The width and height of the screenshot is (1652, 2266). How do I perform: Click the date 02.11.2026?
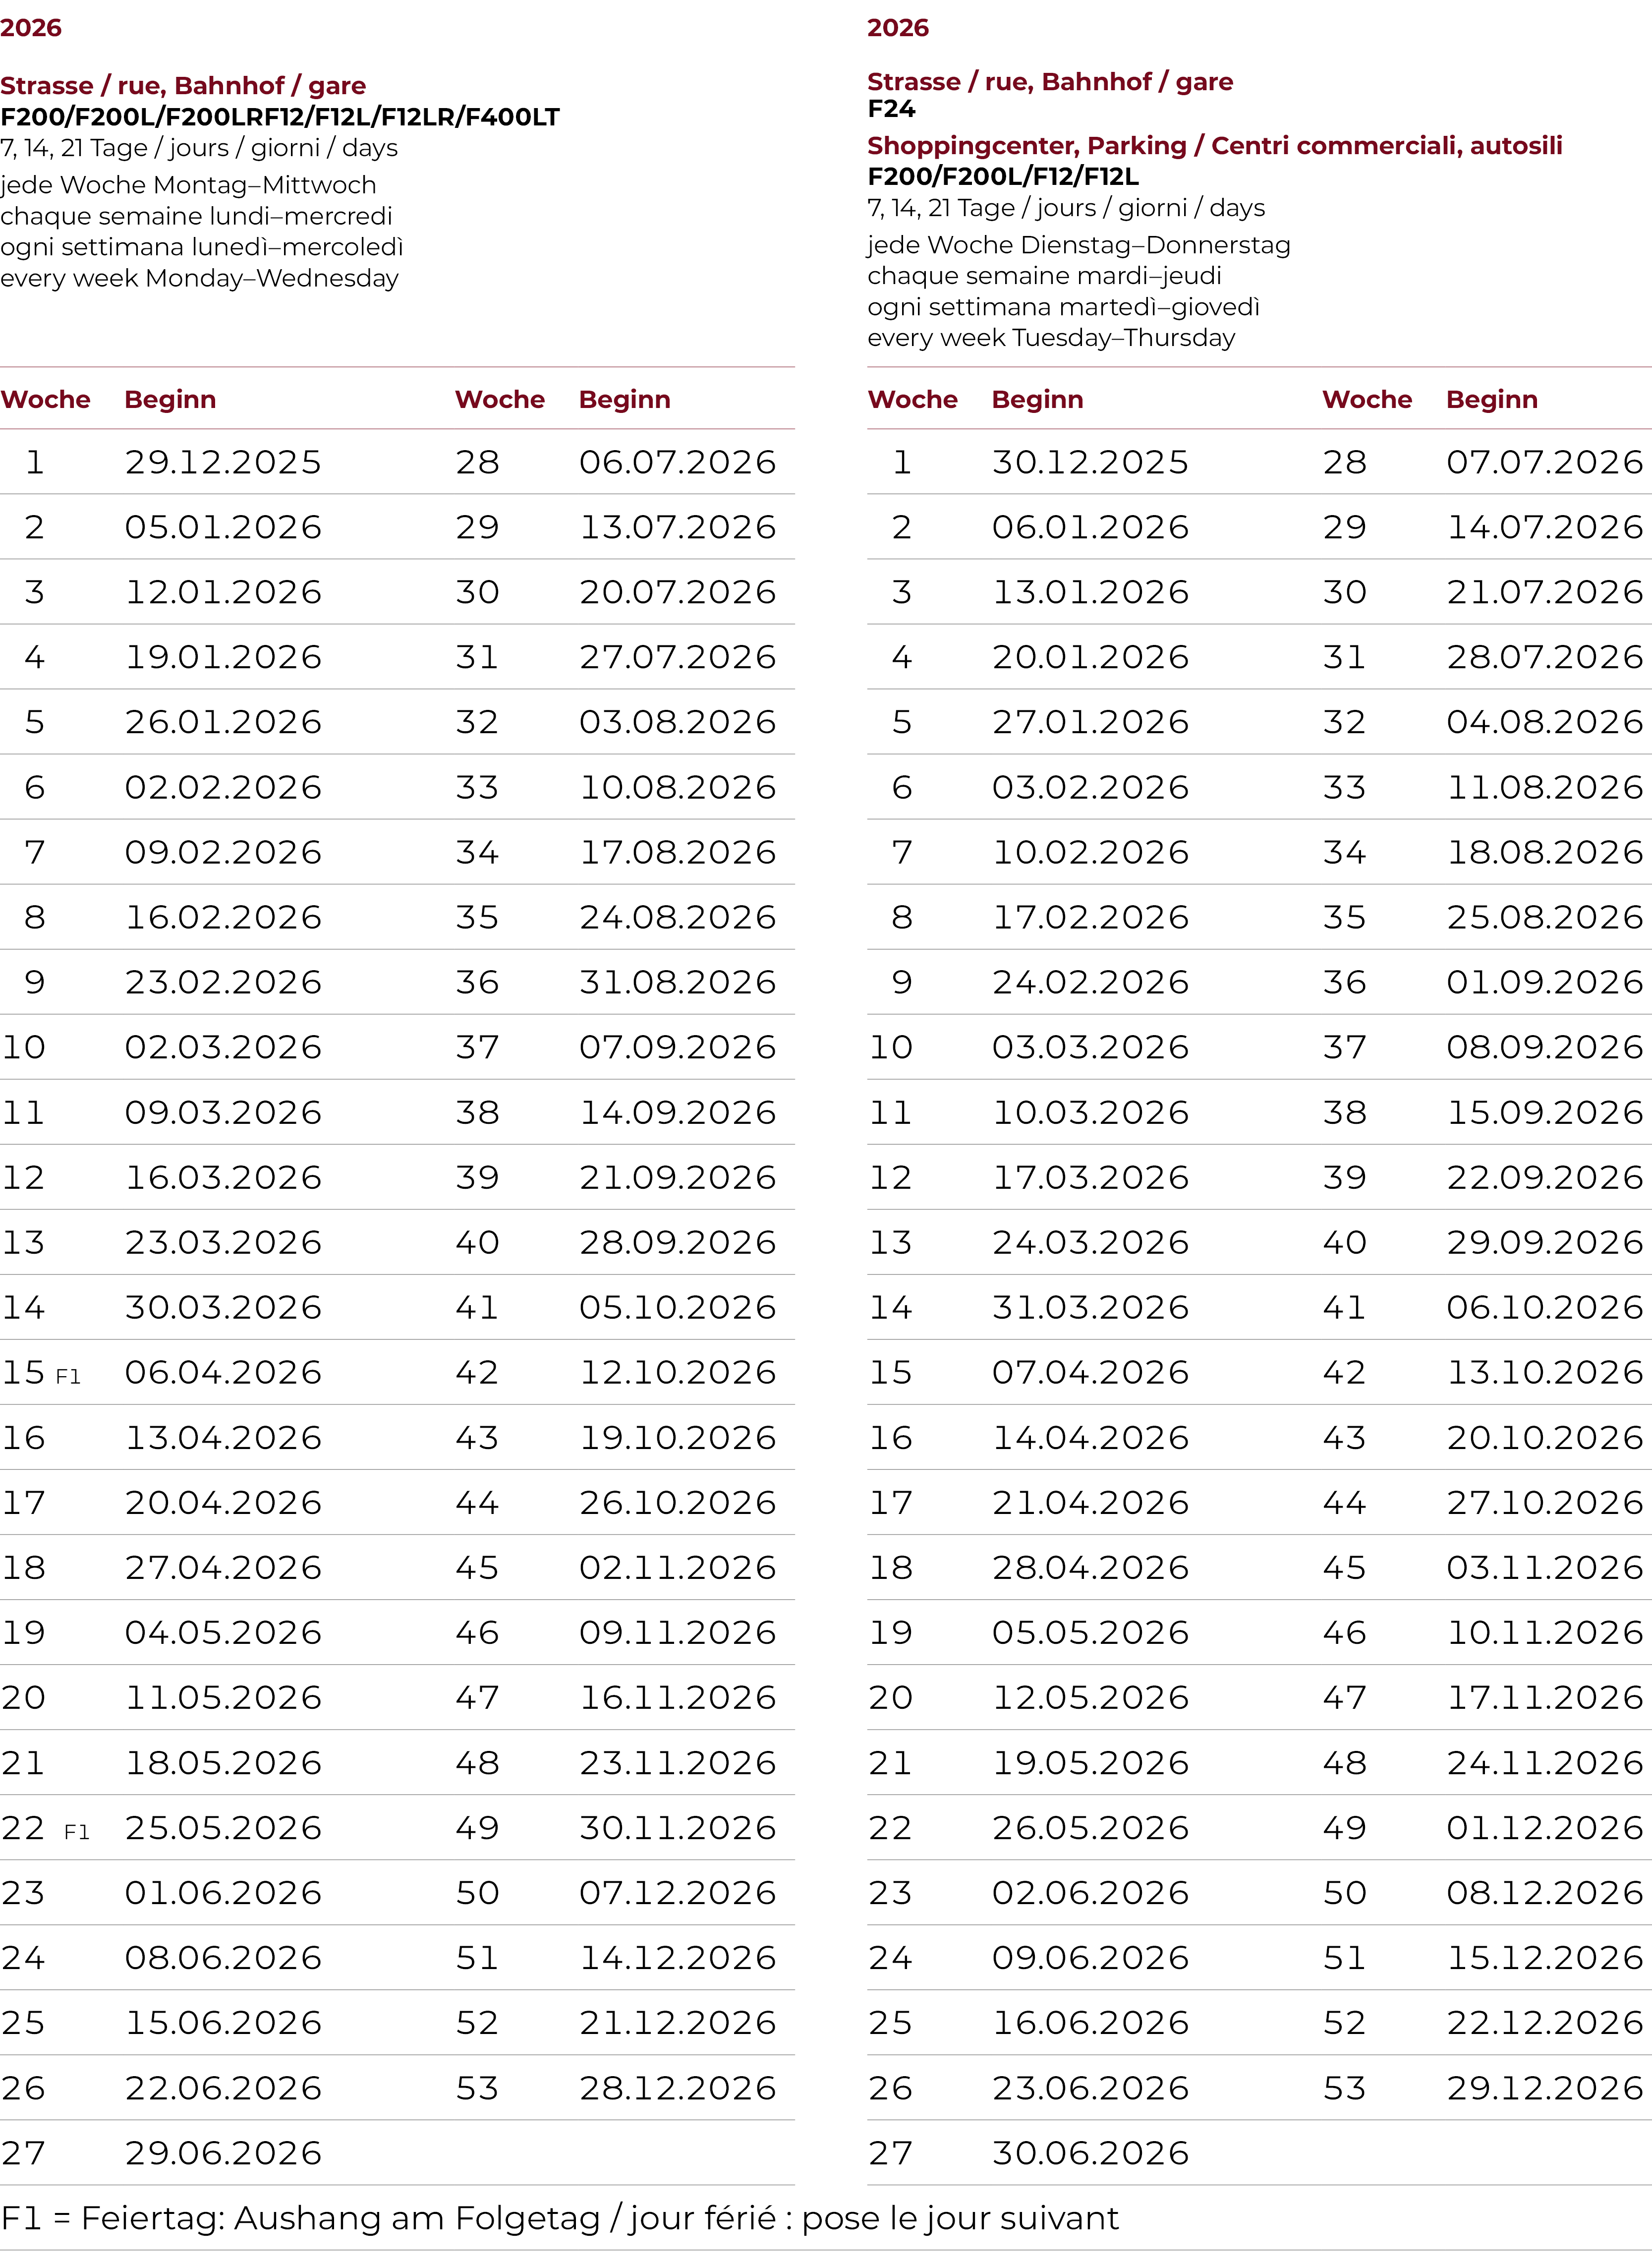coord(677,1567)
